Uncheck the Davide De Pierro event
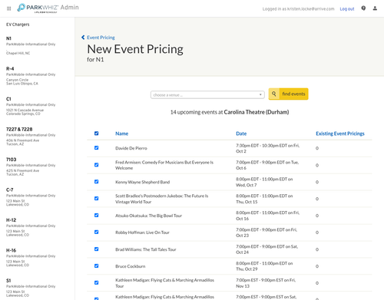Viewport: 384px width, 300px height. (96, 148)
